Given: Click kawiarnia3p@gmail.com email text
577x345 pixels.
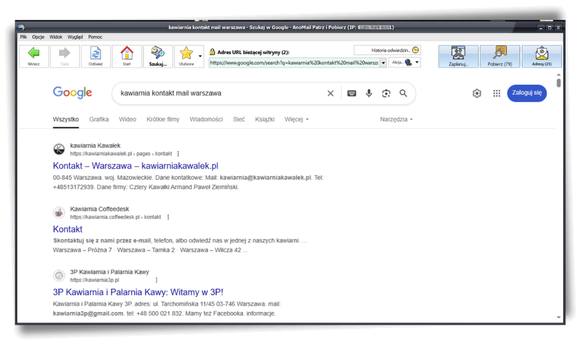Looking at the screenshot, I should coord(88,314).
